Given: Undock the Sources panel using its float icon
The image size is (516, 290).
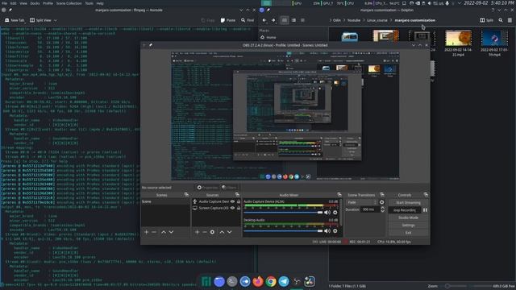Looking at the screenshot, I should [237, 195].
